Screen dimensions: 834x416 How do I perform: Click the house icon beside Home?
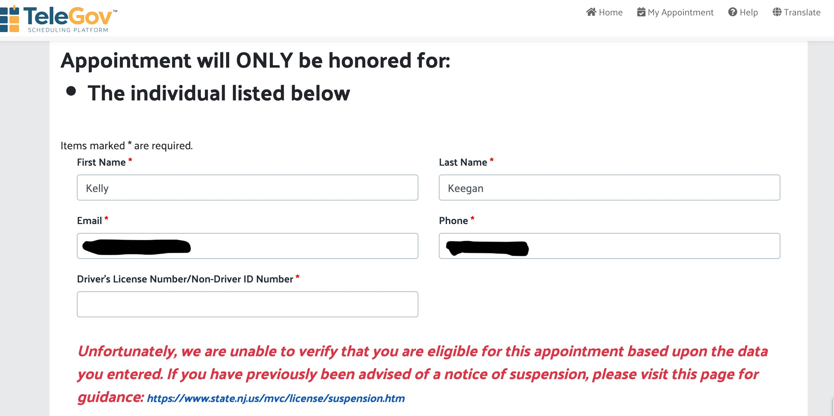[591, 12]
